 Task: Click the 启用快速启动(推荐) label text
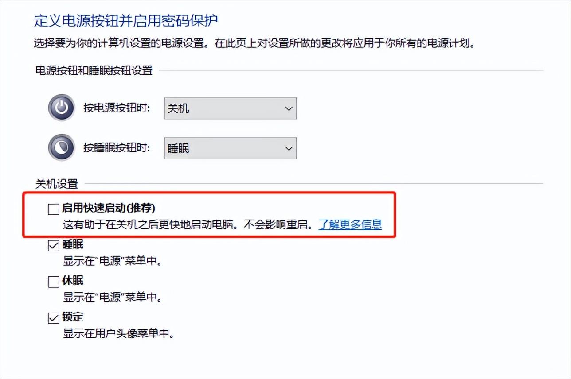109,208
